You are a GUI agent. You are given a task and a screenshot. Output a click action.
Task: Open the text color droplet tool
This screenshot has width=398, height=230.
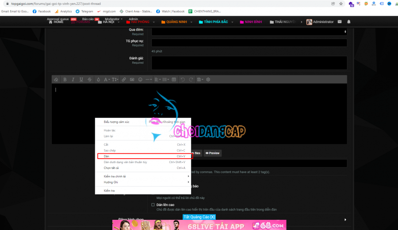coord(99,79)
